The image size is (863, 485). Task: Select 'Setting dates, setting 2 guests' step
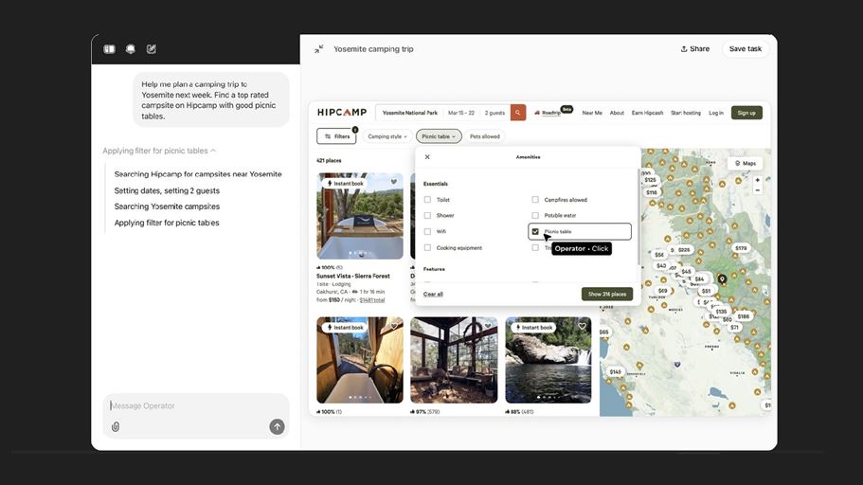pos(167,190)
